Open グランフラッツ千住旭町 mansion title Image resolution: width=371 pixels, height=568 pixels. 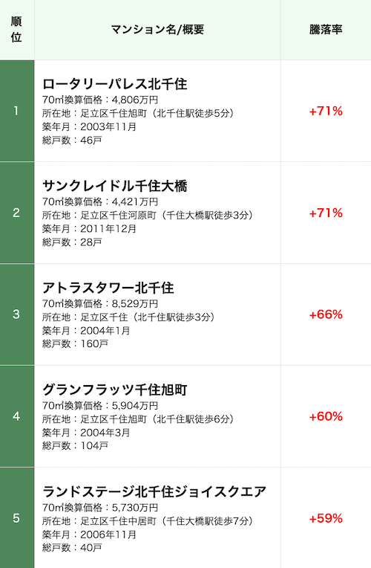pyautogui.click(x=114, y=390)
